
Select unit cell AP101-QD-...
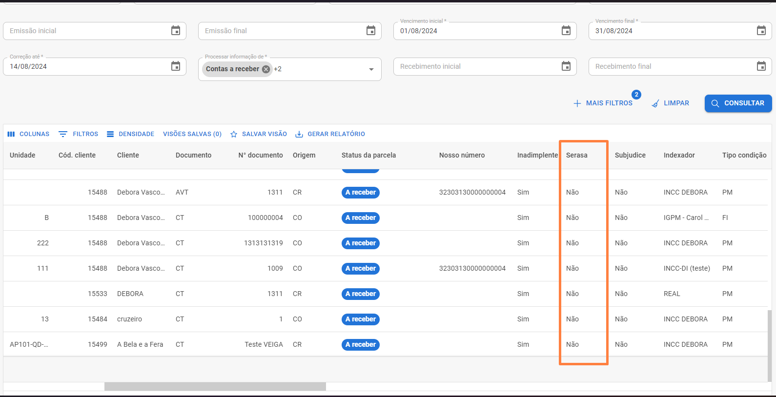tap(29, 344)
